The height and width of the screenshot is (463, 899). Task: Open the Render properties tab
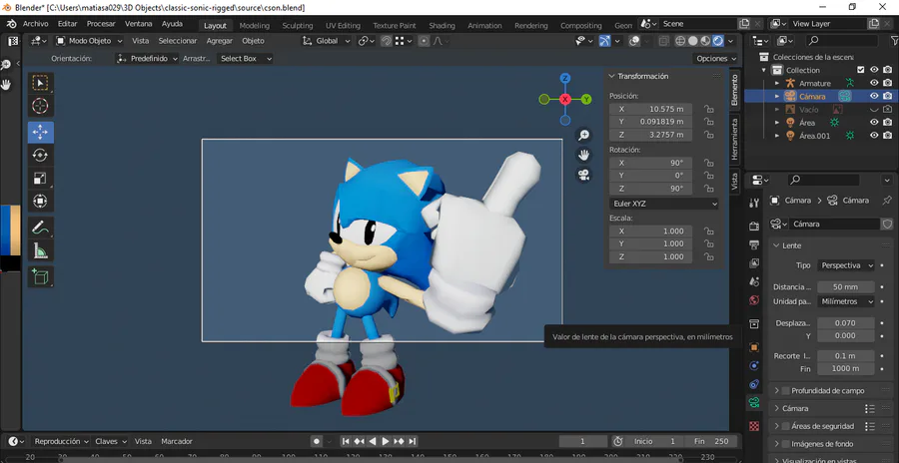coord(754,226)
